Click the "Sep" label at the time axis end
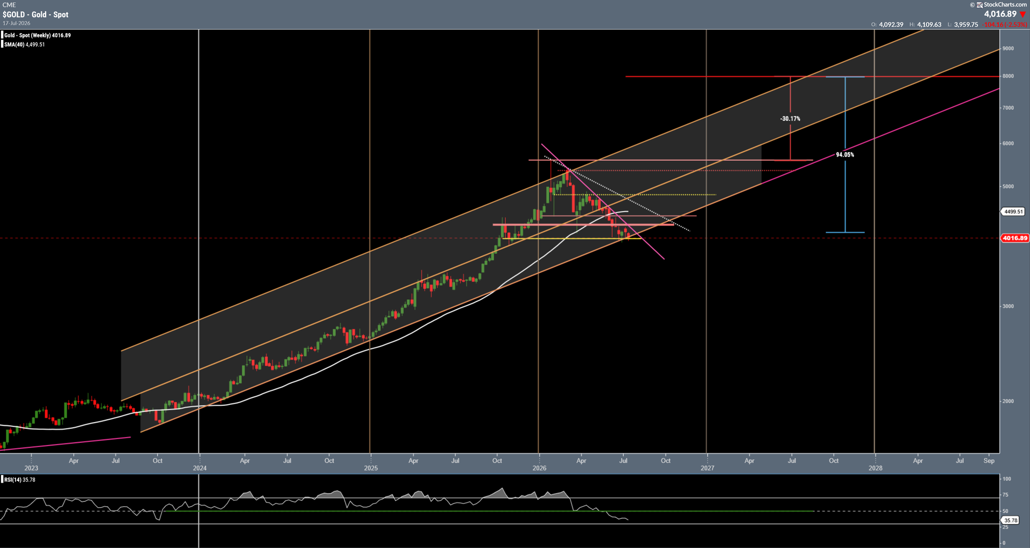The height and width of the screenshot is (548, 1030). tap(989, 461)
